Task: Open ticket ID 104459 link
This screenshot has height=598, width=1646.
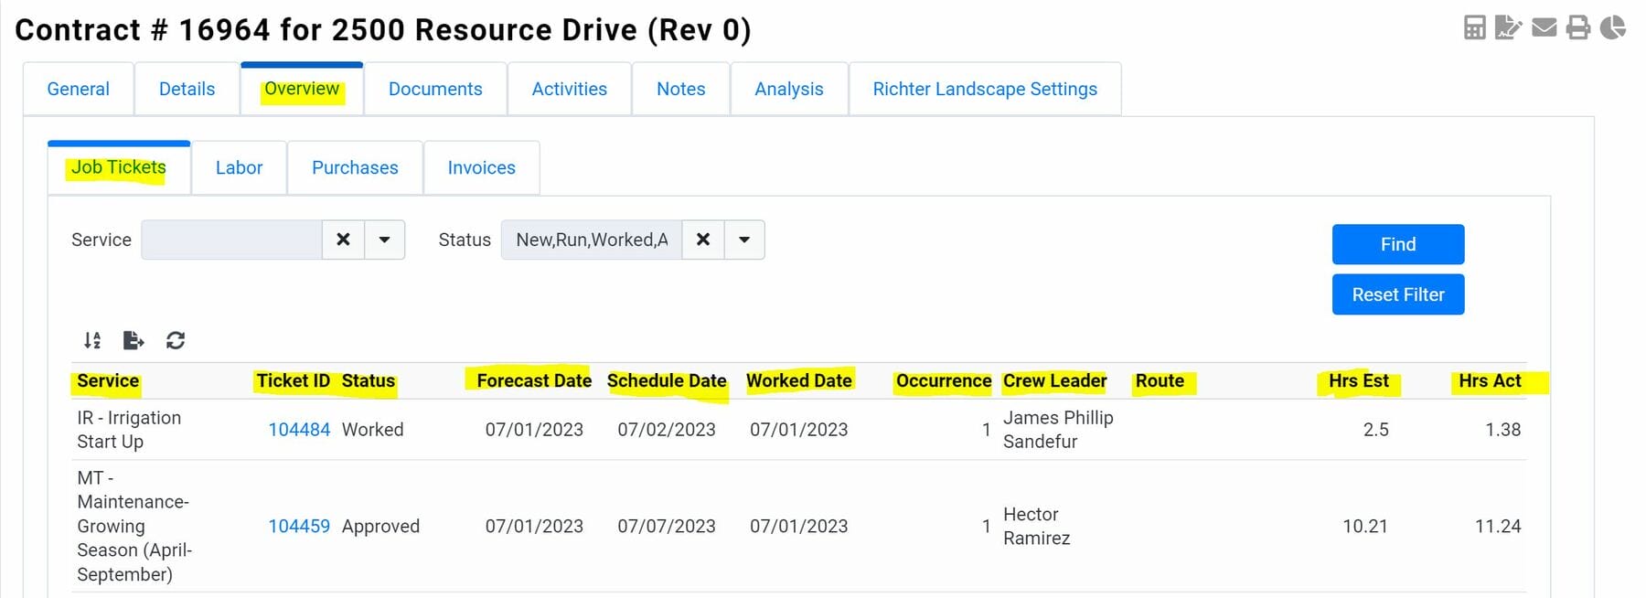Action: (x=299, y=527)
